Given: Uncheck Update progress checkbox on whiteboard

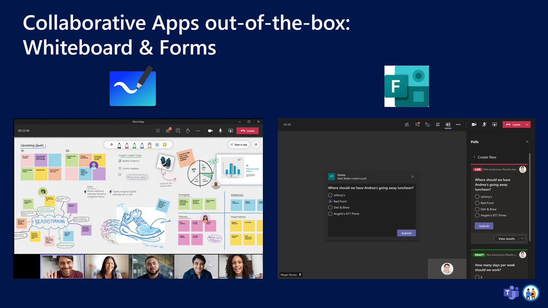Looking at the screenshot, I should click(x=120, y=161).
